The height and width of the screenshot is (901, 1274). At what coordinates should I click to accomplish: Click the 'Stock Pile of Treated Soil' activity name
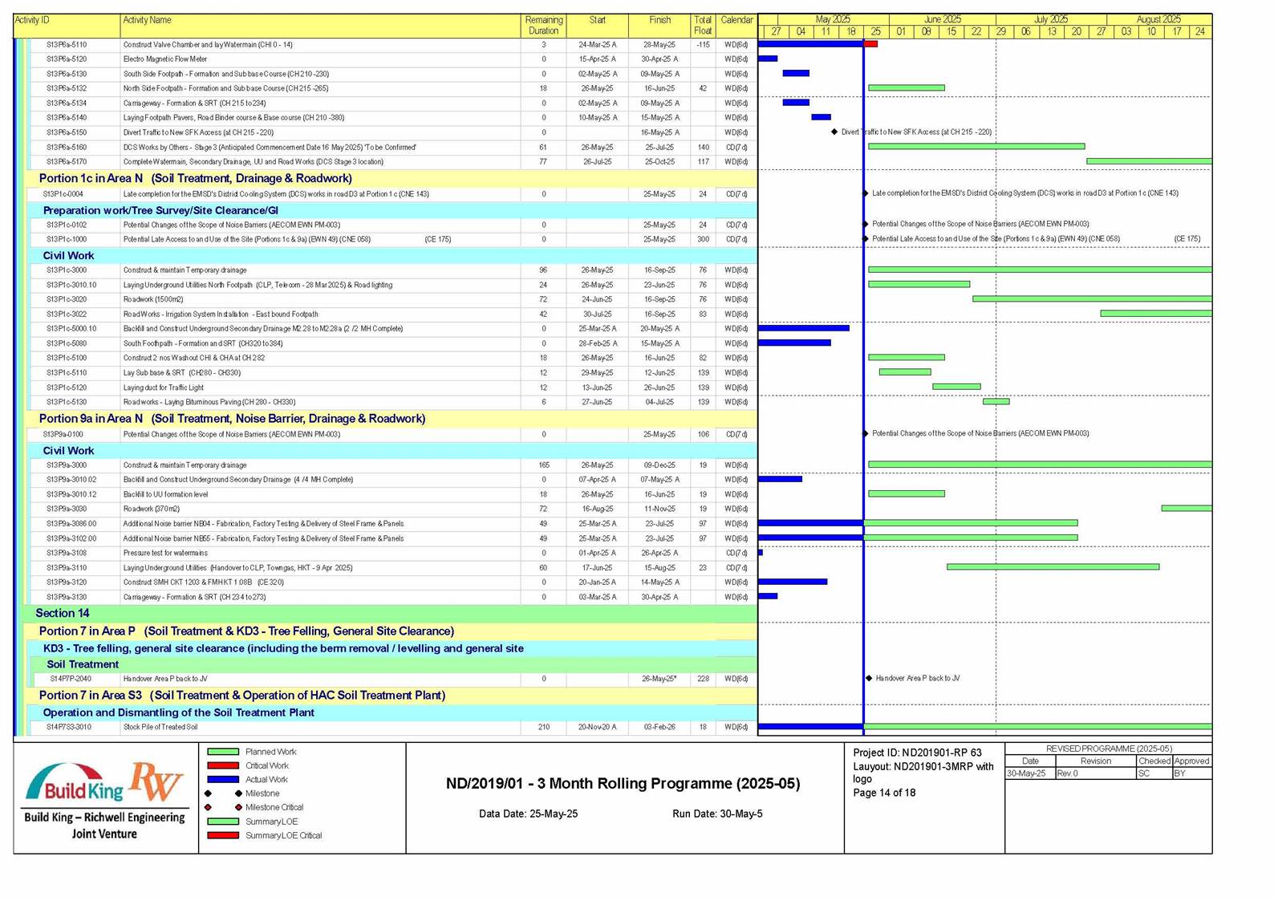point(160,728)
